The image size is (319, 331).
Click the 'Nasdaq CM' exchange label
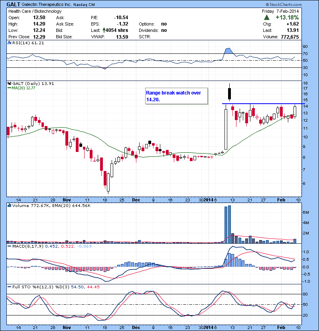[84, 5]
